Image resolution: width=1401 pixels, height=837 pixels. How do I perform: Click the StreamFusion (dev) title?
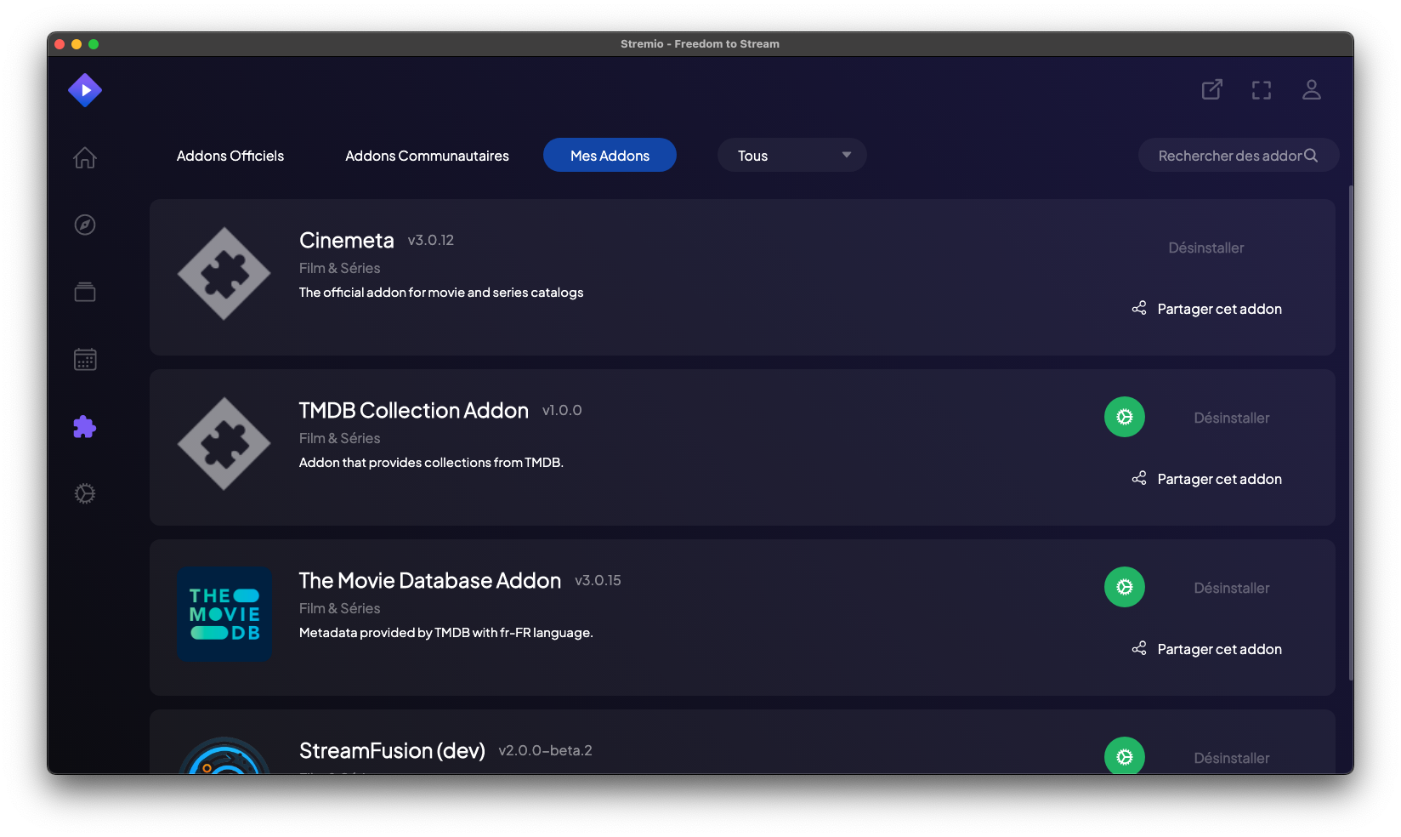pos(392,751)
